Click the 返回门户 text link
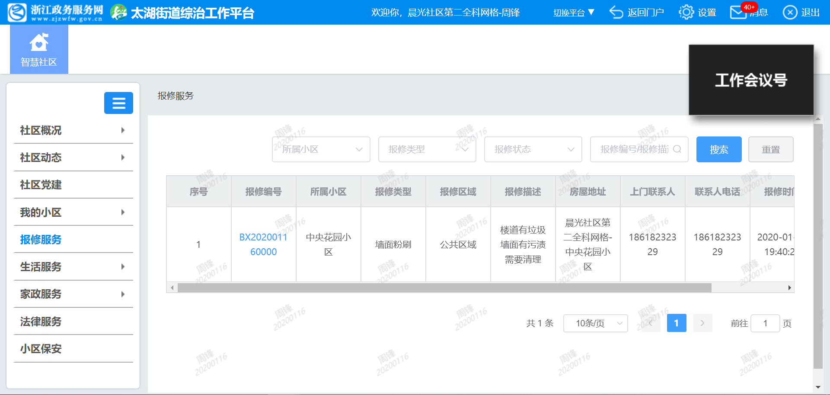830x395 pixels. click(x=646, y=13)
